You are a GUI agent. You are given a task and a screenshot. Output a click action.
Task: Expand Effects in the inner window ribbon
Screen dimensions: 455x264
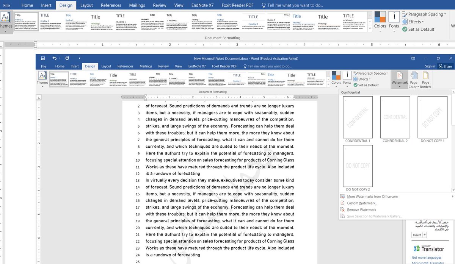tap(362, 79)
